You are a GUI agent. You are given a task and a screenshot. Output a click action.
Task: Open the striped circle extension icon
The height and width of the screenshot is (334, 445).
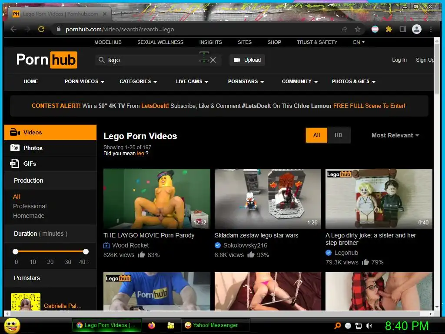tap(375, 29)
